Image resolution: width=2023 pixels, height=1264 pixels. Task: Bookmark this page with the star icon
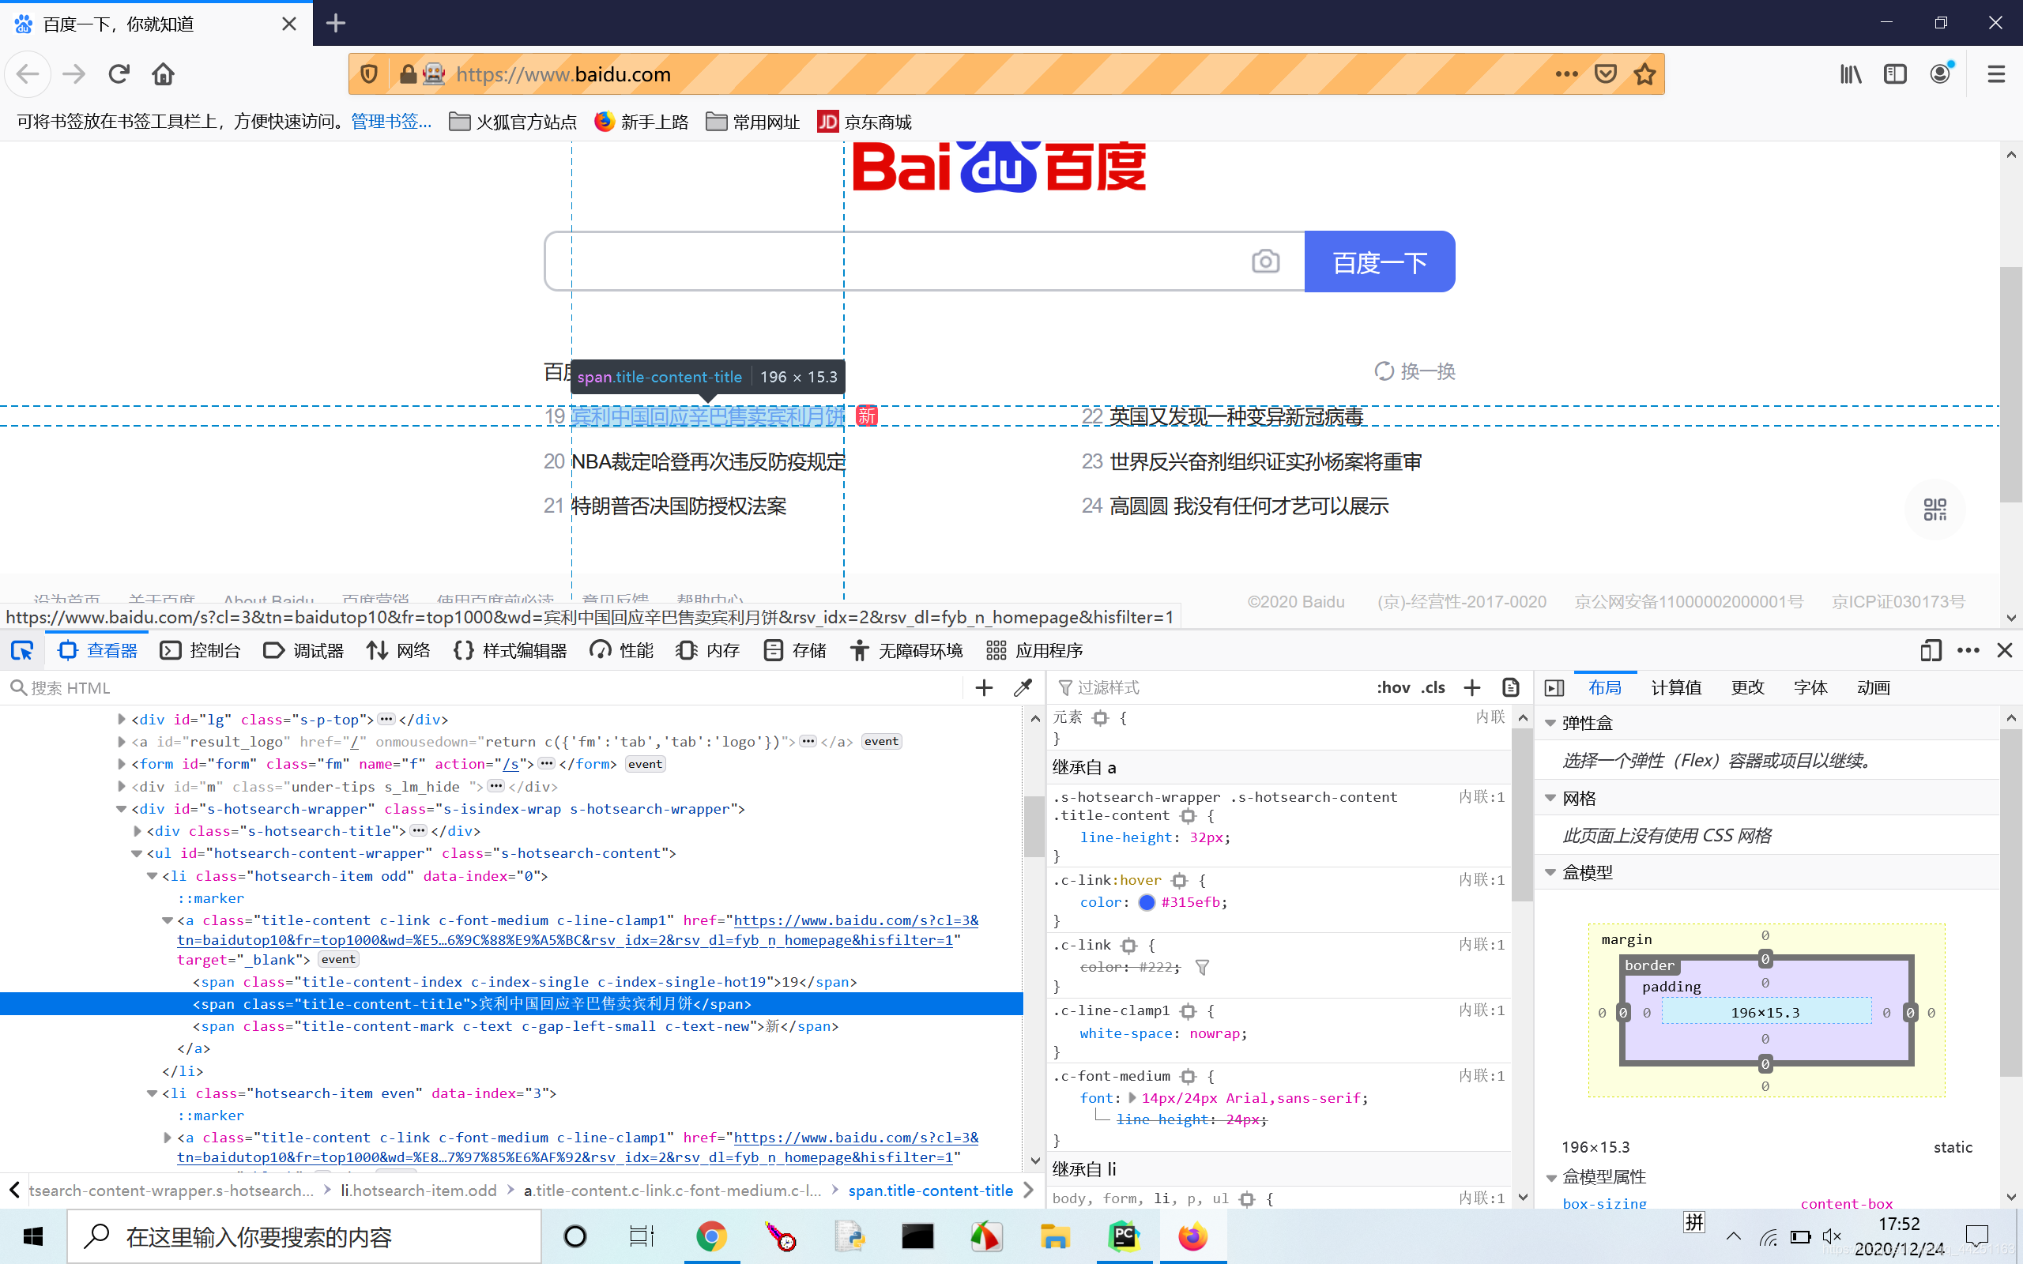tap(1644, 74)
